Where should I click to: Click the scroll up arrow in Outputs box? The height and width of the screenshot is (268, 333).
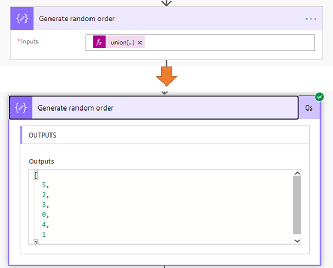click(297, 173)
